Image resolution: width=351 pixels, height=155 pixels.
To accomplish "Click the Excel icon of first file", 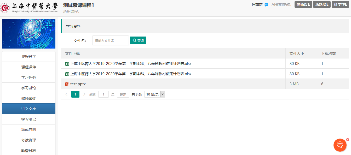I will point(67,64).
